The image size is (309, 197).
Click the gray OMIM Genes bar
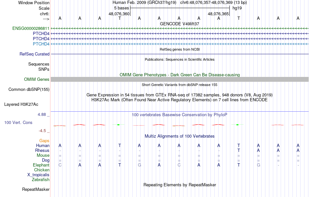click(180, 79)
